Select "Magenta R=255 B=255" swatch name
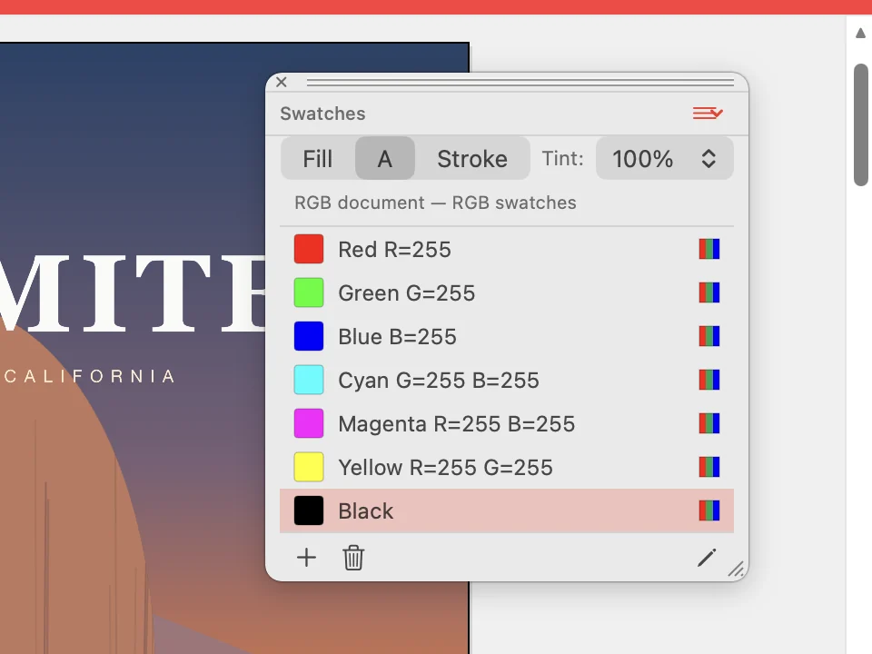 tap(457, 424)
